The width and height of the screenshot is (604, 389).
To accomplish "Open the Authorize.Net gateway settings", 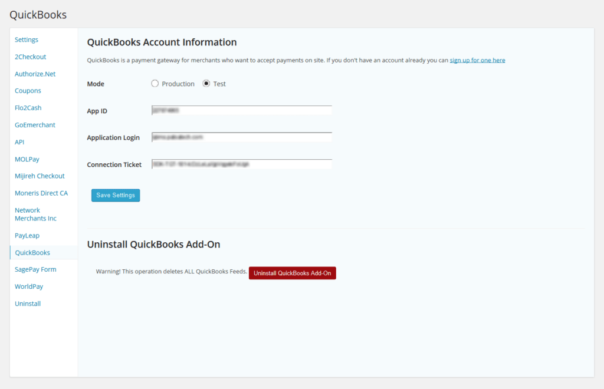I will coord(34,74).
